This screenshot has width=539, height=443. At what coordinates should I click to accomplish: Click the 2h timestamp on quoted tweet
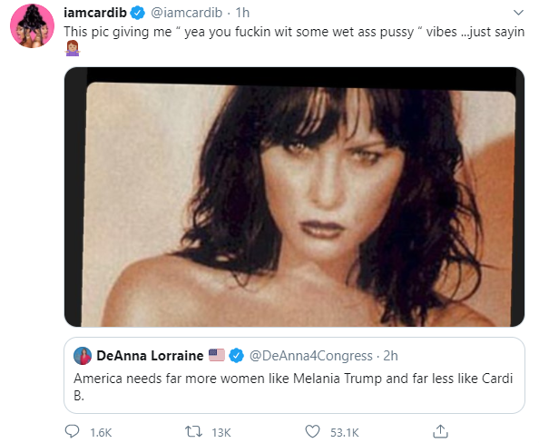[390, 356]
